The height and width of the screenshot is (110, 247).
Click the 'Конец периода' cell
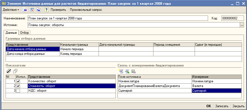click(79, 54)
